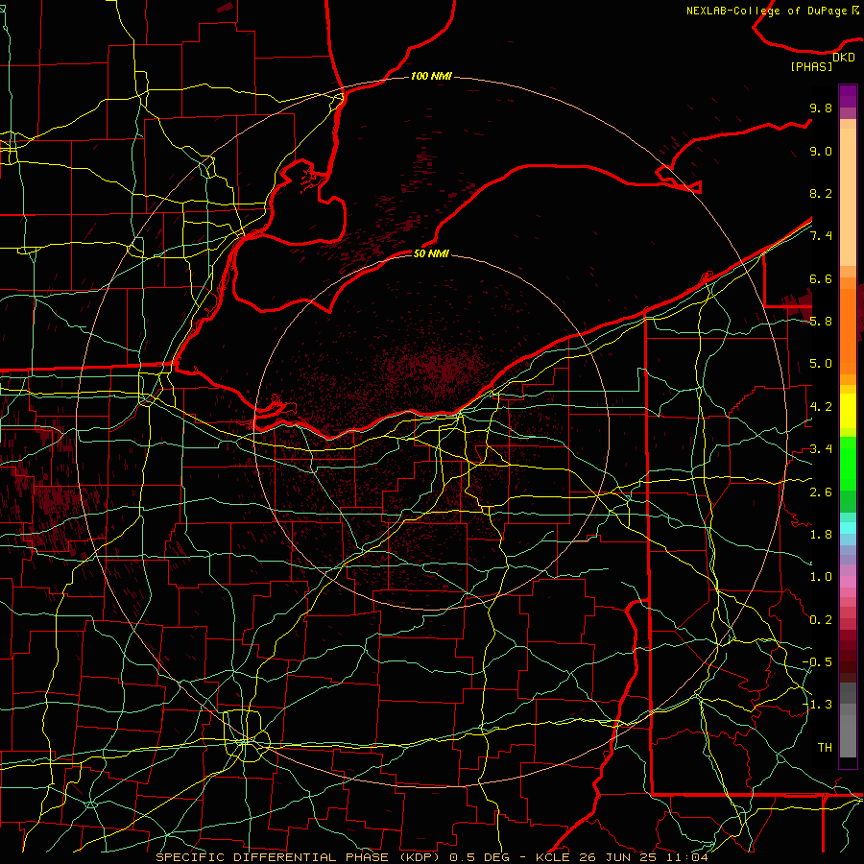Image resolution: width=864 pixels, height=864 pixels.
Task: Pick the bright yellow band on the color bar
Action: (x=848, y=411)
